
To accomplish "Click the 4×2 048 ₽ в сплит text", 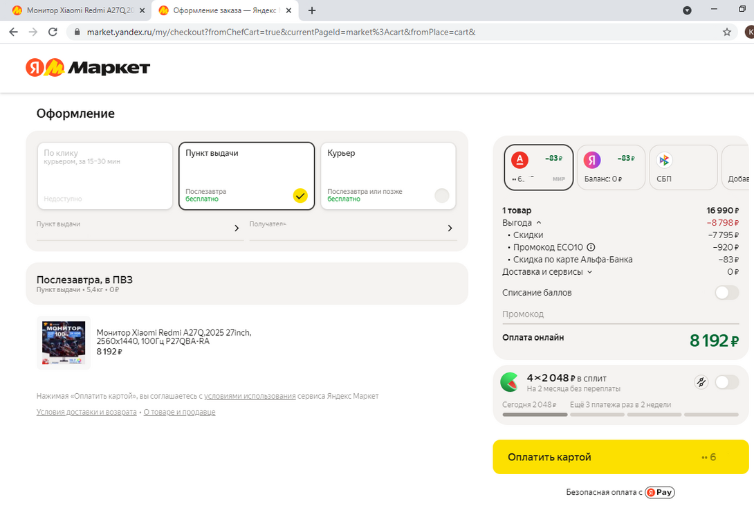I will point(567,378).
